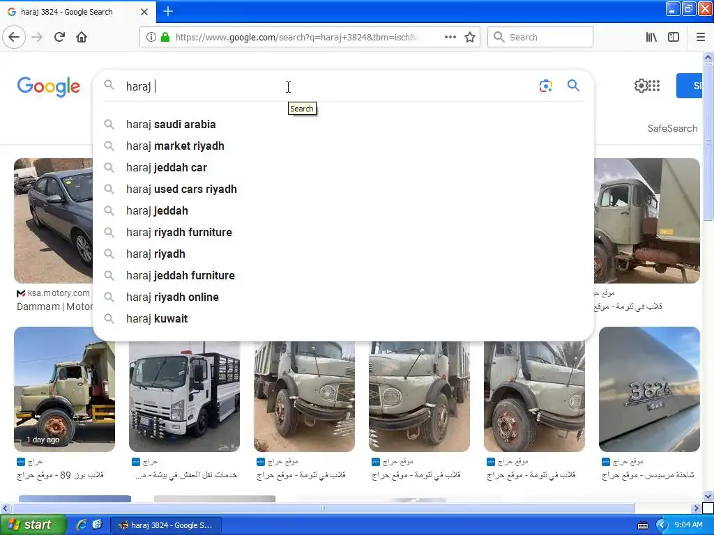714x535 pixels.
Task: Click the browser Forward arrow button
Action: [x=37, y=37]
